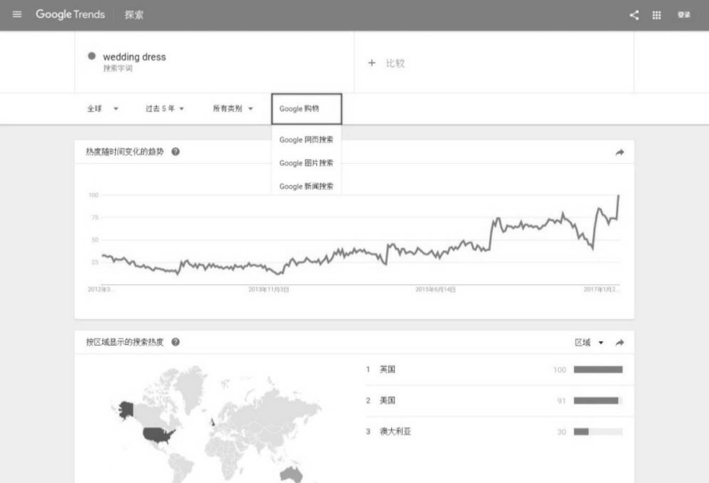Open the 过去 5 年 time range dropdown
This screenshot has width=709, height=483.
click(164, 109)
